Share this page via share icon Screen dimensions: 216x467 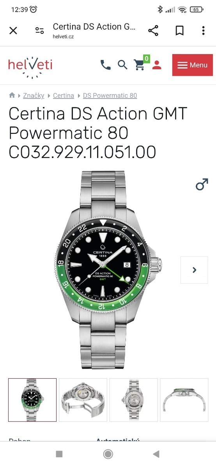153,31
